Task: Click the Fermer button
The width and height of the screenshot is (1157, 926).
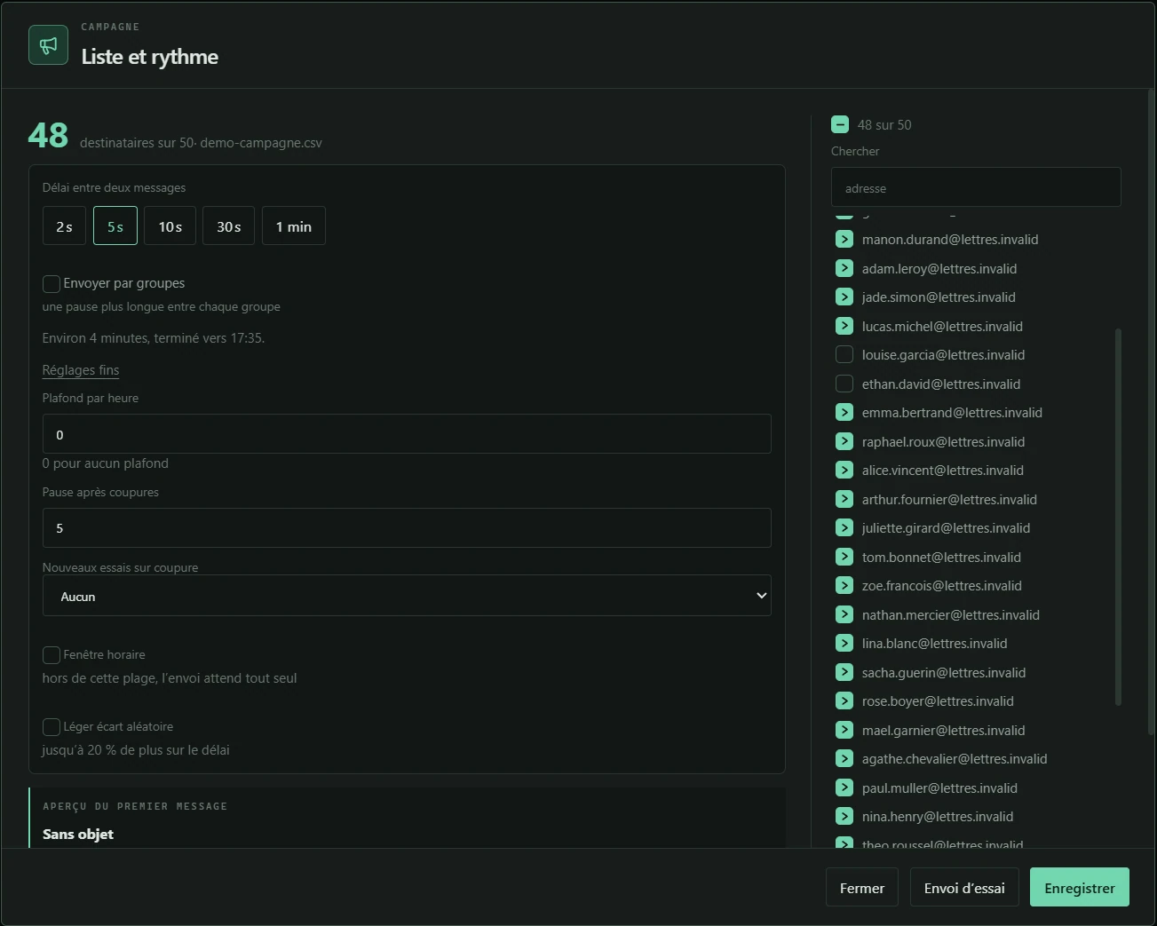Action: point(862,887)
